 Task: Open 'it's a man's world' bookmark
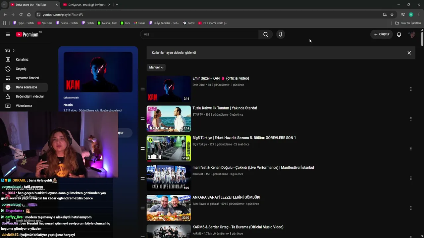click(212, 23)
